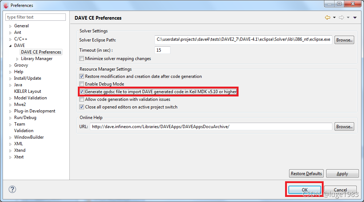
Task: Expand the XML tree node
Action: 10,144
